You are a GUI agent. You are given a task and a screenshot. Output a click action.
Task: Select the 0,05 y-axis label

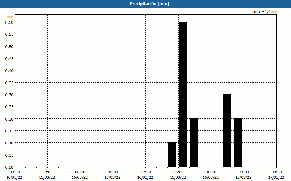(9, 155)
